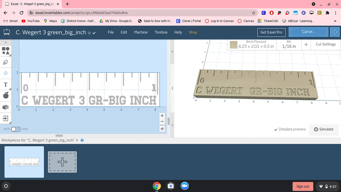Expand the Workpieces dropdown chevron
The image size is (341, 192).
77,140
